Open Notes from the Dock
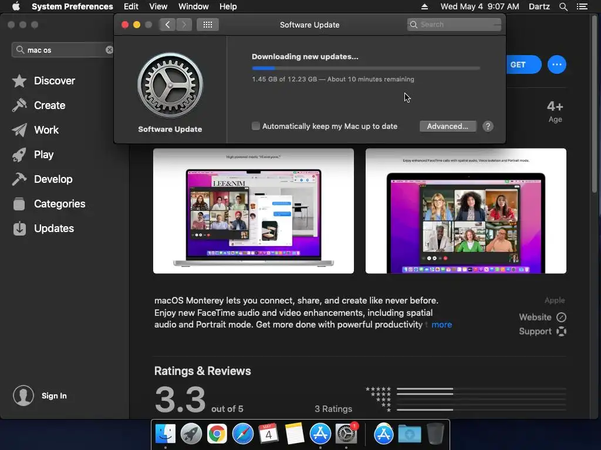This screenshot has height=450, width=601. pos(295,434)
